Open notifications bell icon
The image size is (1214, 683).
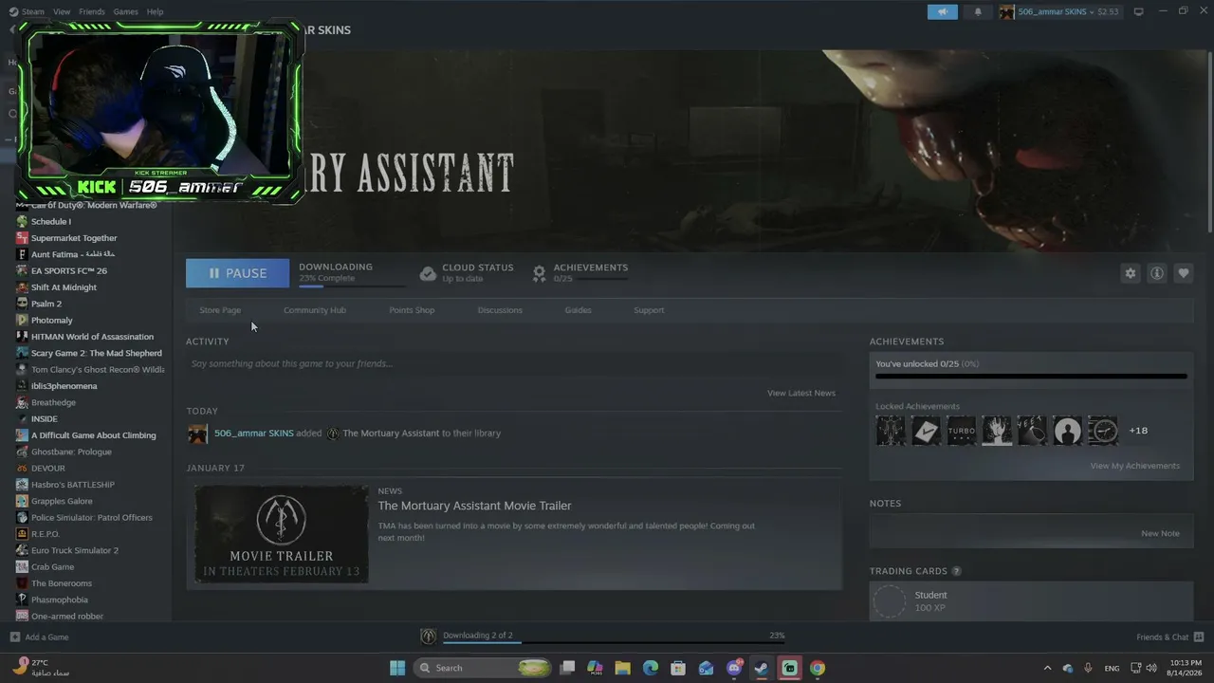[978, 12]
